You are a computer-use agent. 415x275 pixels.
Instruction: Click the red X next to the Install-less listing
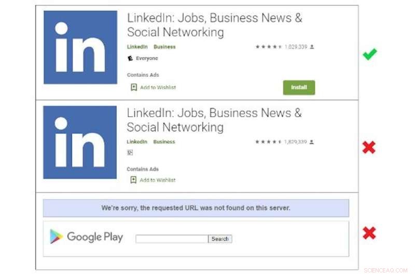tap(369, 148)
